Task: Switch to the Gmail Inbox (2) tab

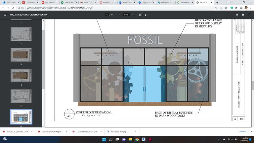Action: coord(88,3)
